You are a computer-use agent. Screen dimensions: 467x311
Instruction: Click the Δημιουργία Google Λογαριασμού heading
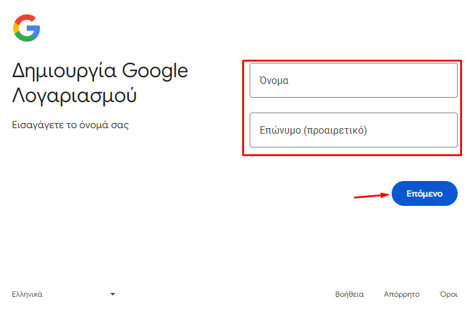click(100, 83)
